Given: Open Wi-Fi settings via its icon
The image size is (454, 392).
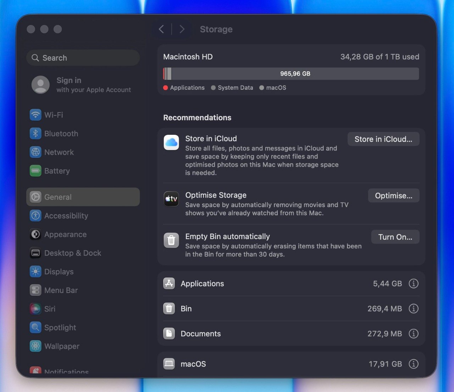Looking at the screenshot, I should point(35,115).
